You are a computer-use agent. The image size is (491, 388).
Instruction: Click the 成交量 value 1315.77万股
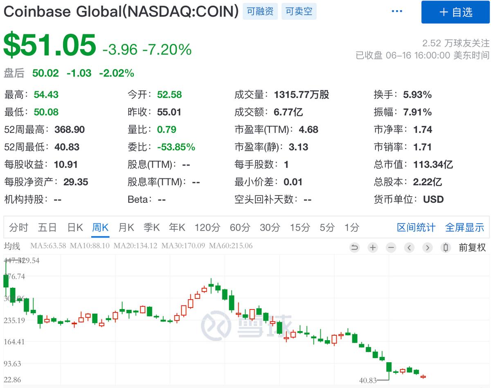pyautogui.click(x=302, y=94)
